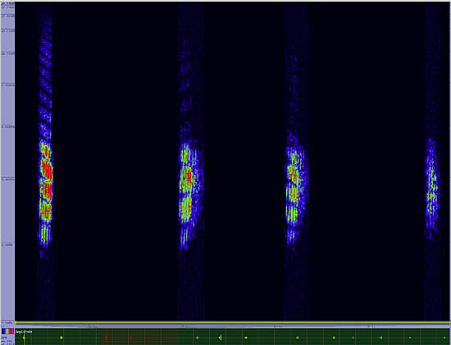Click the first red pulse in the overview waveform
The height and width of the screenshot is (345, 451).
106,338
